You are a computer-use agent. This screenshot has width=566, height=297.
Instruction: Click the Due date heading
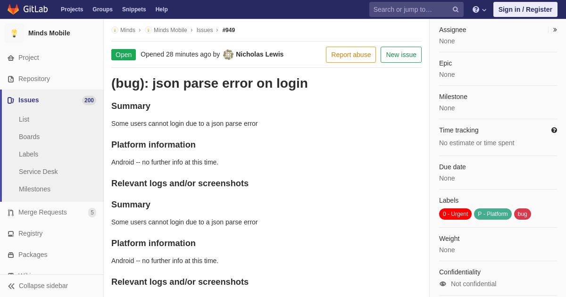pos(452,167)
